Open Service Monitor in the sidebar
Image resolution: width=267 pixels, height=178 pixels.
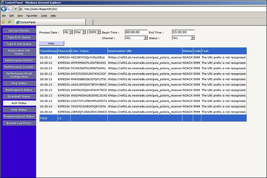pyautogui.click(x=19, y=30)
